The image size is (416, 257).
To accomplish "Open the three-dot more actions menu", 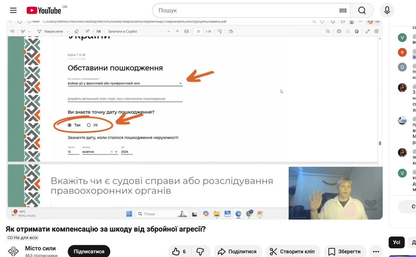I will 376,251.
